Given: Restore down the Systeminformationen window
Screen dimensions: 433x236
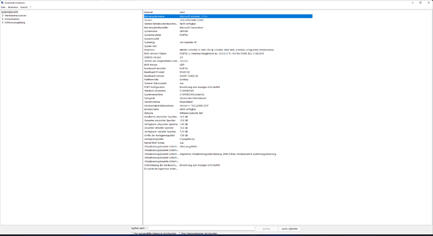Looking at the screenshot, I should click(420, 3).
